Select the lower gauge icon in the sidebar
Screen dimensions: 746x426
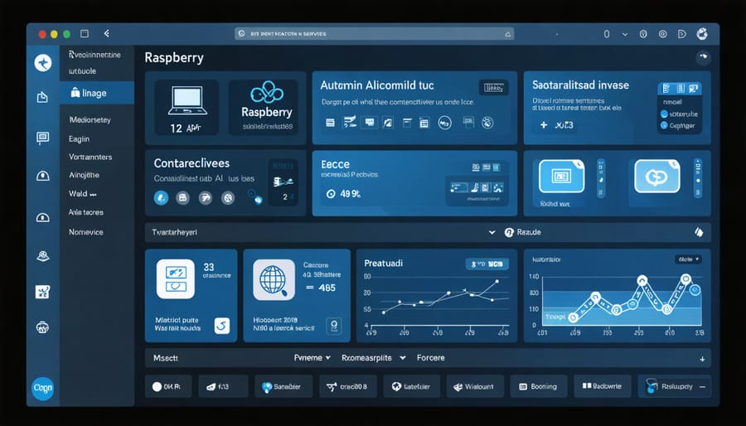tap(42, 218)
